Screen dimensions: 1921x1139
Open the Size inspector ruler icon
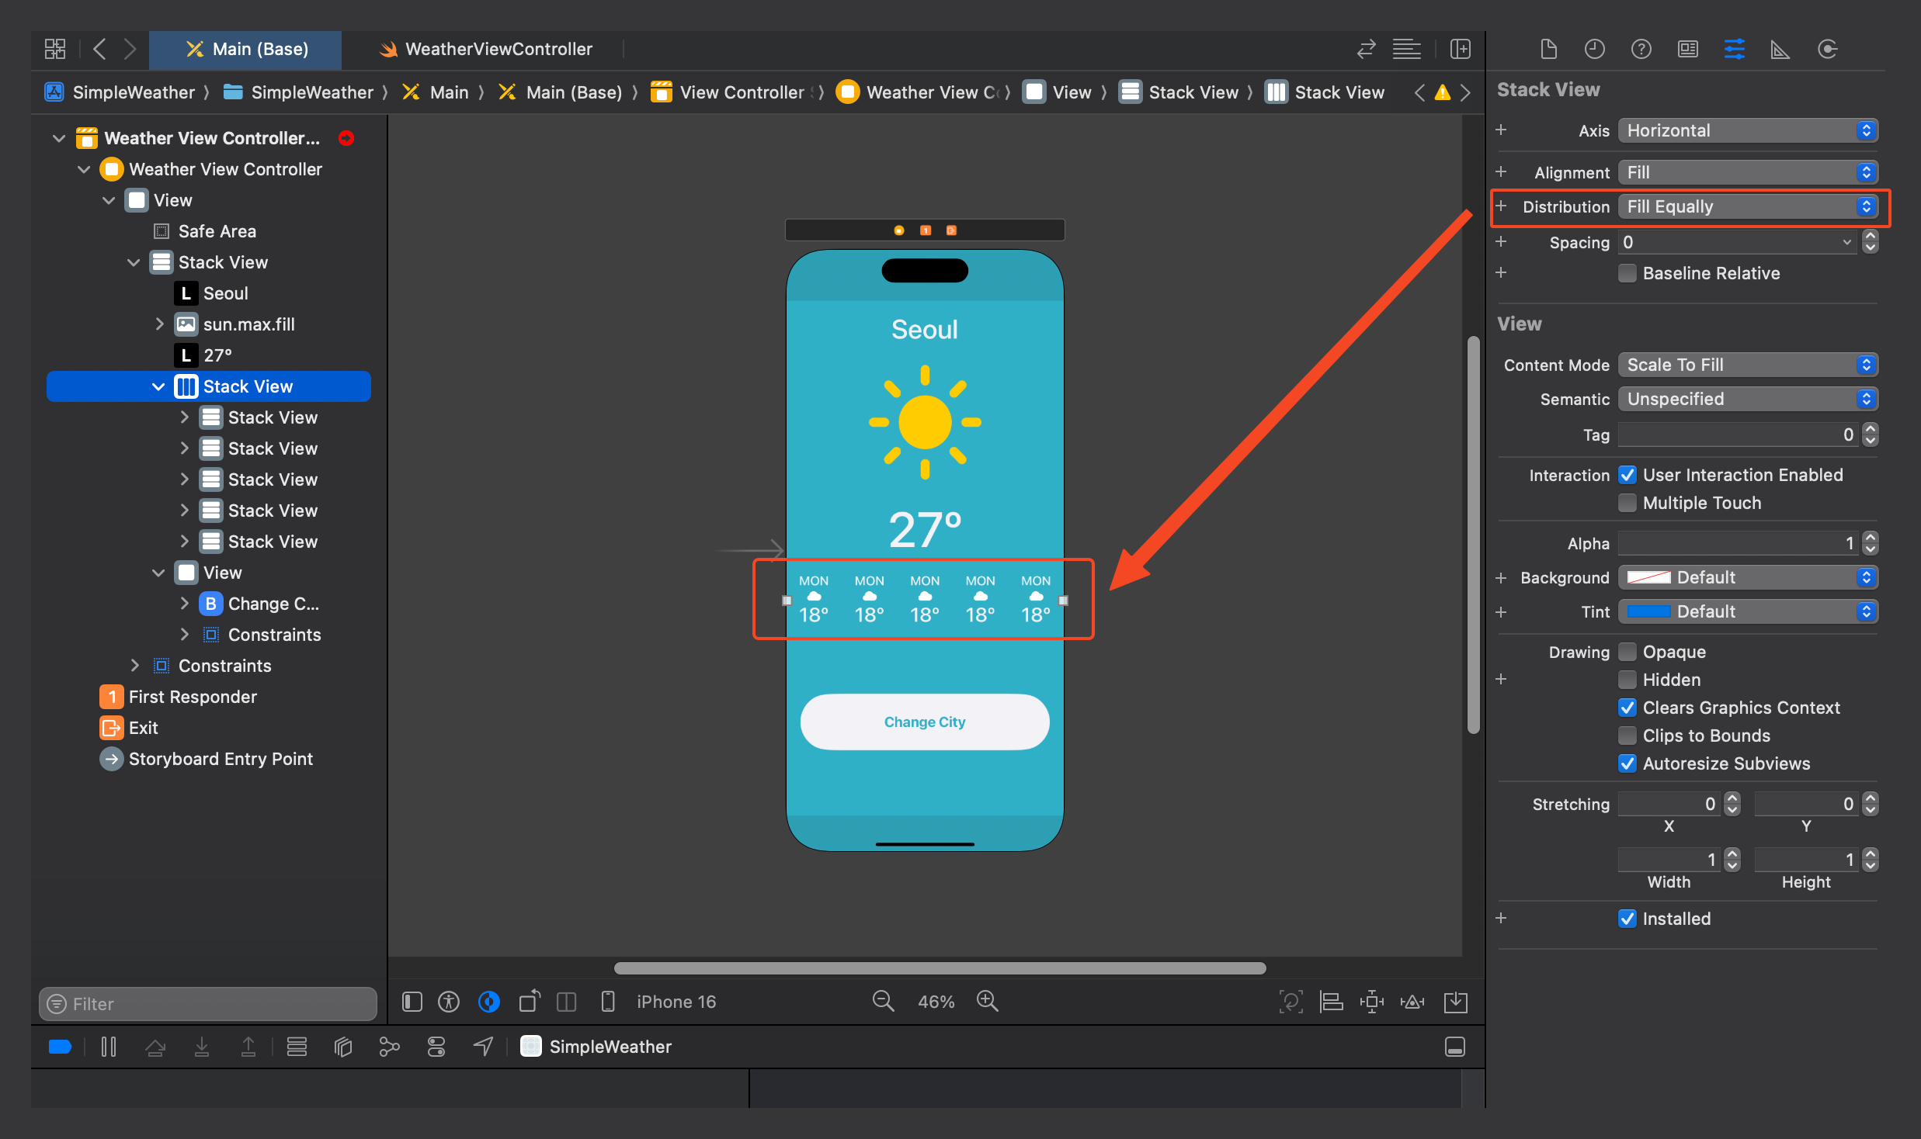[x=1780, y=50]
